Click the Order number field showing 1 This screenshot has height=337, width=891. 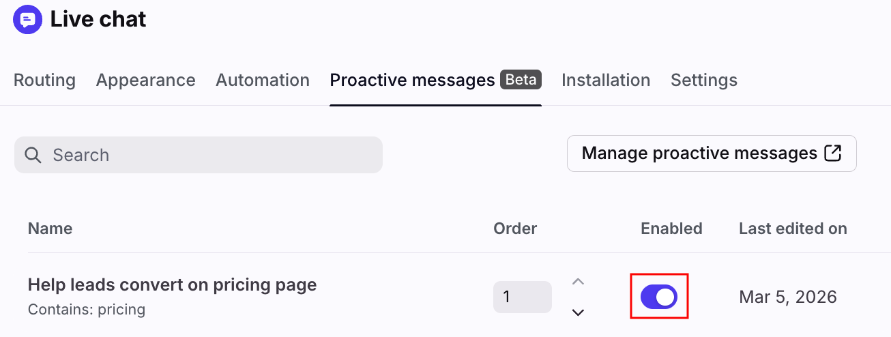click(x=522, y=297)
